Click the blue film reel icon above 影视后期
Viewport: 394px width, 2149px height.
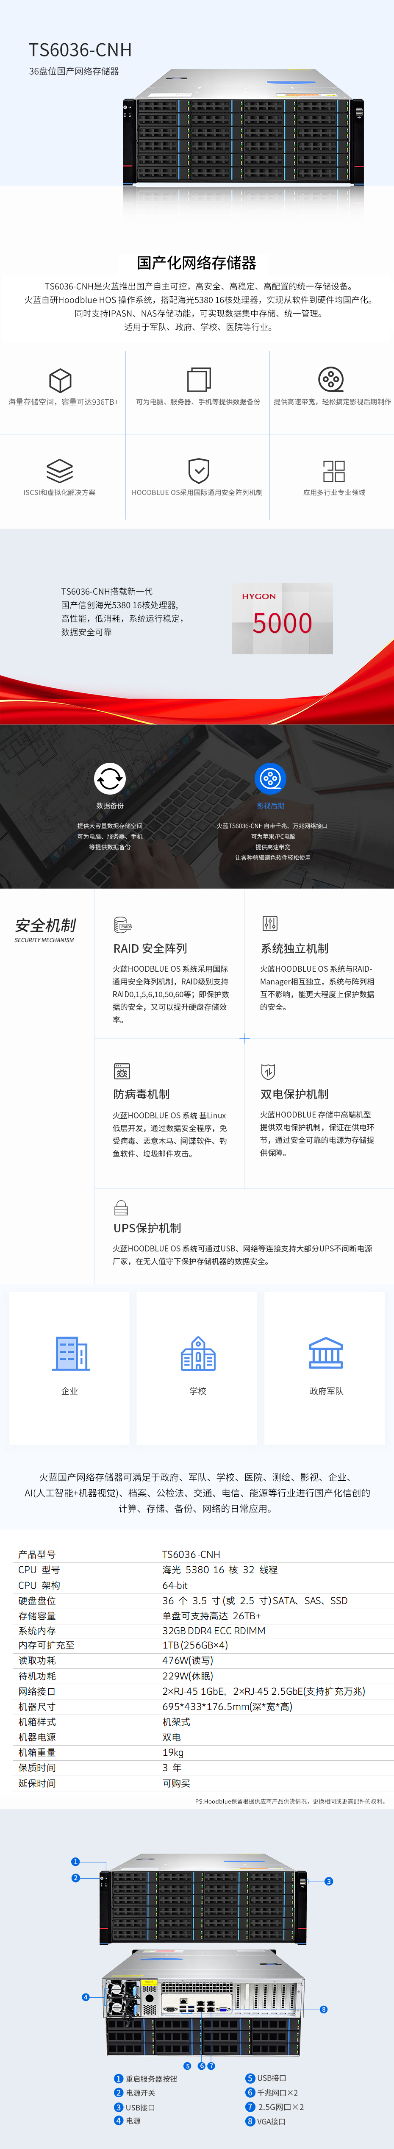pyautogui.click(x=269, y=778)
